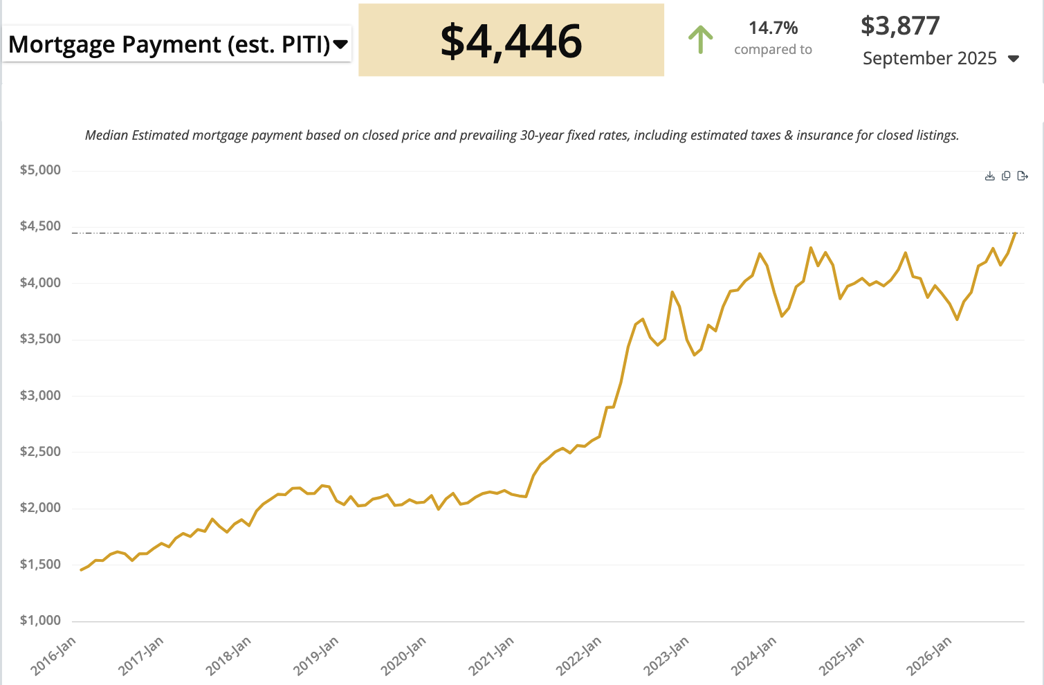Screen dimensions: 1044x685
Task: Click the 2025-Jan x-axis label
Action: click(842, 655)
